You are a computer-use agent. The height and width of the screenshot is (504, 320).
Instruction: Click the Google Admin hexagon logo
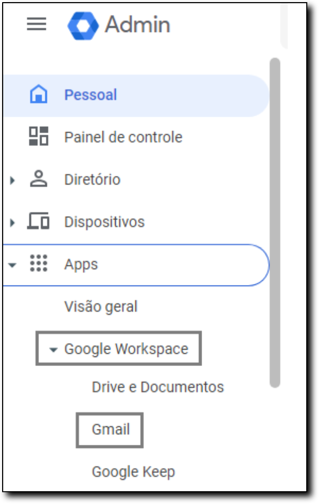click(x=83, y=26)
